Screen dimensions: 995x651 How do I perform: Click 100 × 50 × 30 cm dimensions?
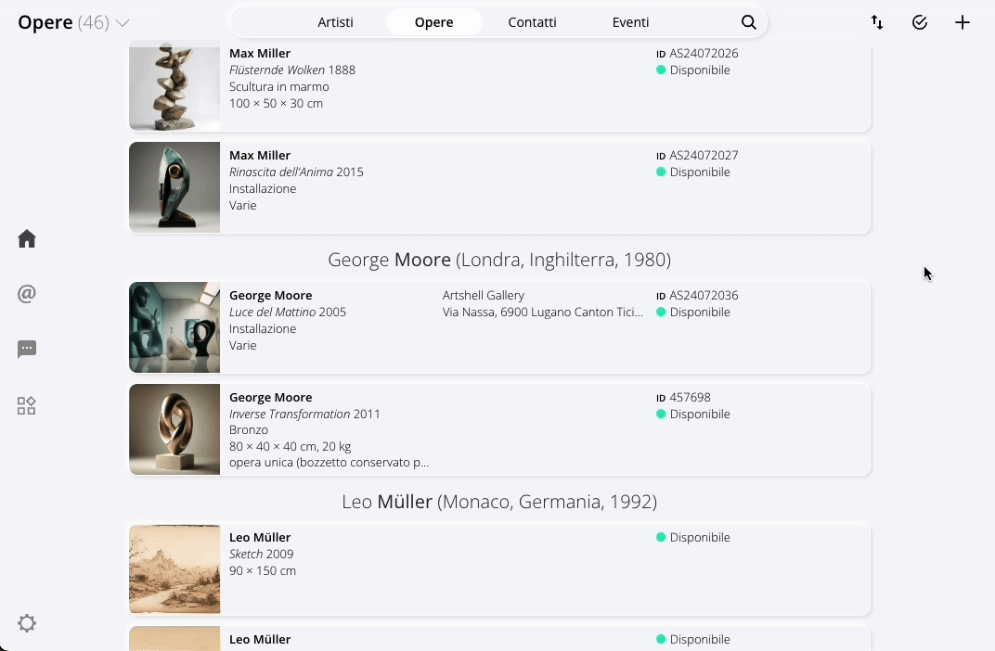pos(276,103)
